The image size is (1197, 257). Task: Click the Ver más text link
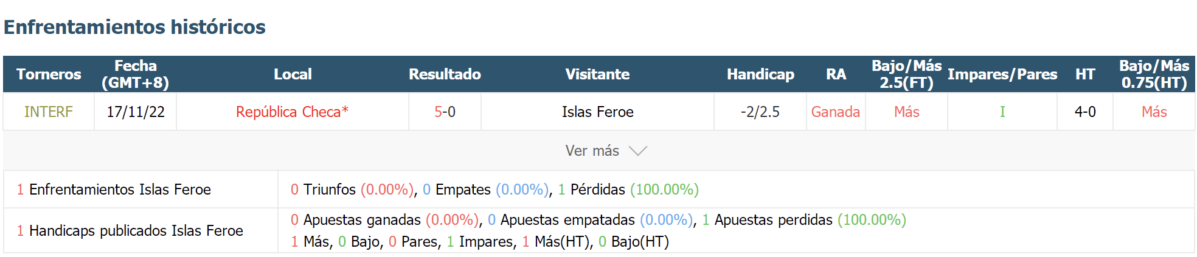[x=592, y=151]
